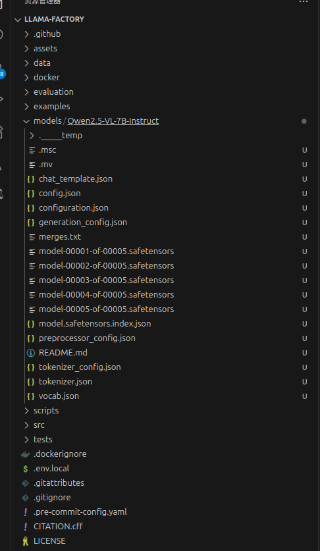Click the .mv file icon
The image size is (320, 551).
(32, 165)
